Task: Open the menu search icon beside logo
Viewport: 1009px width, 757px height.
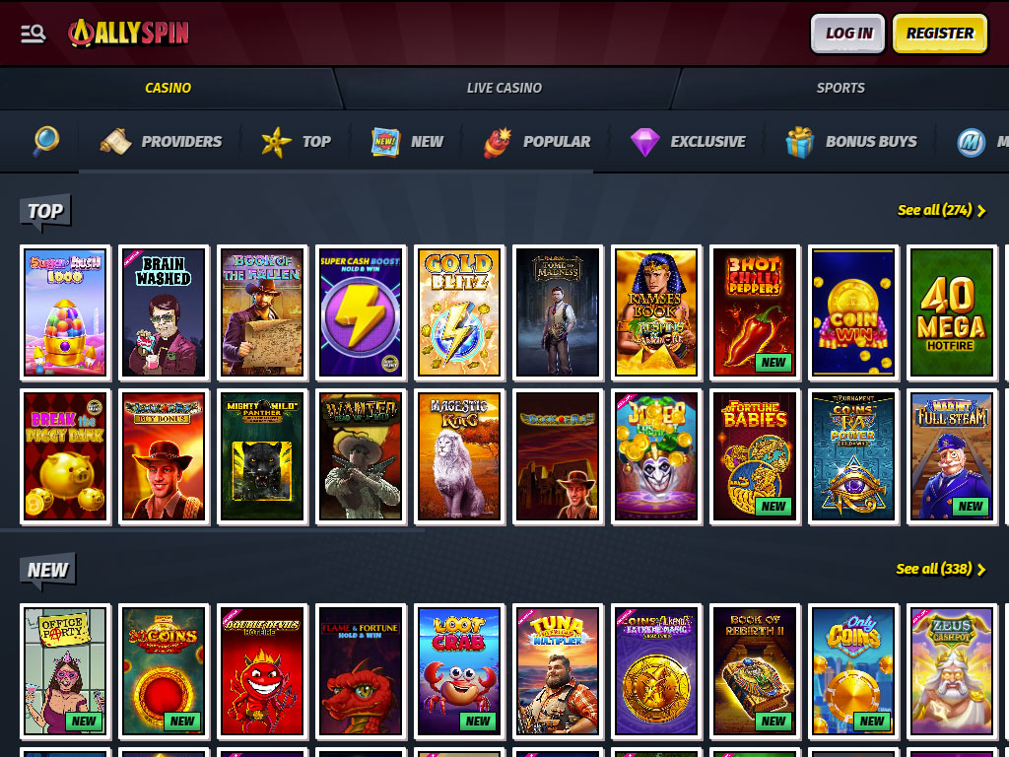Action: (x=33, y=34)
